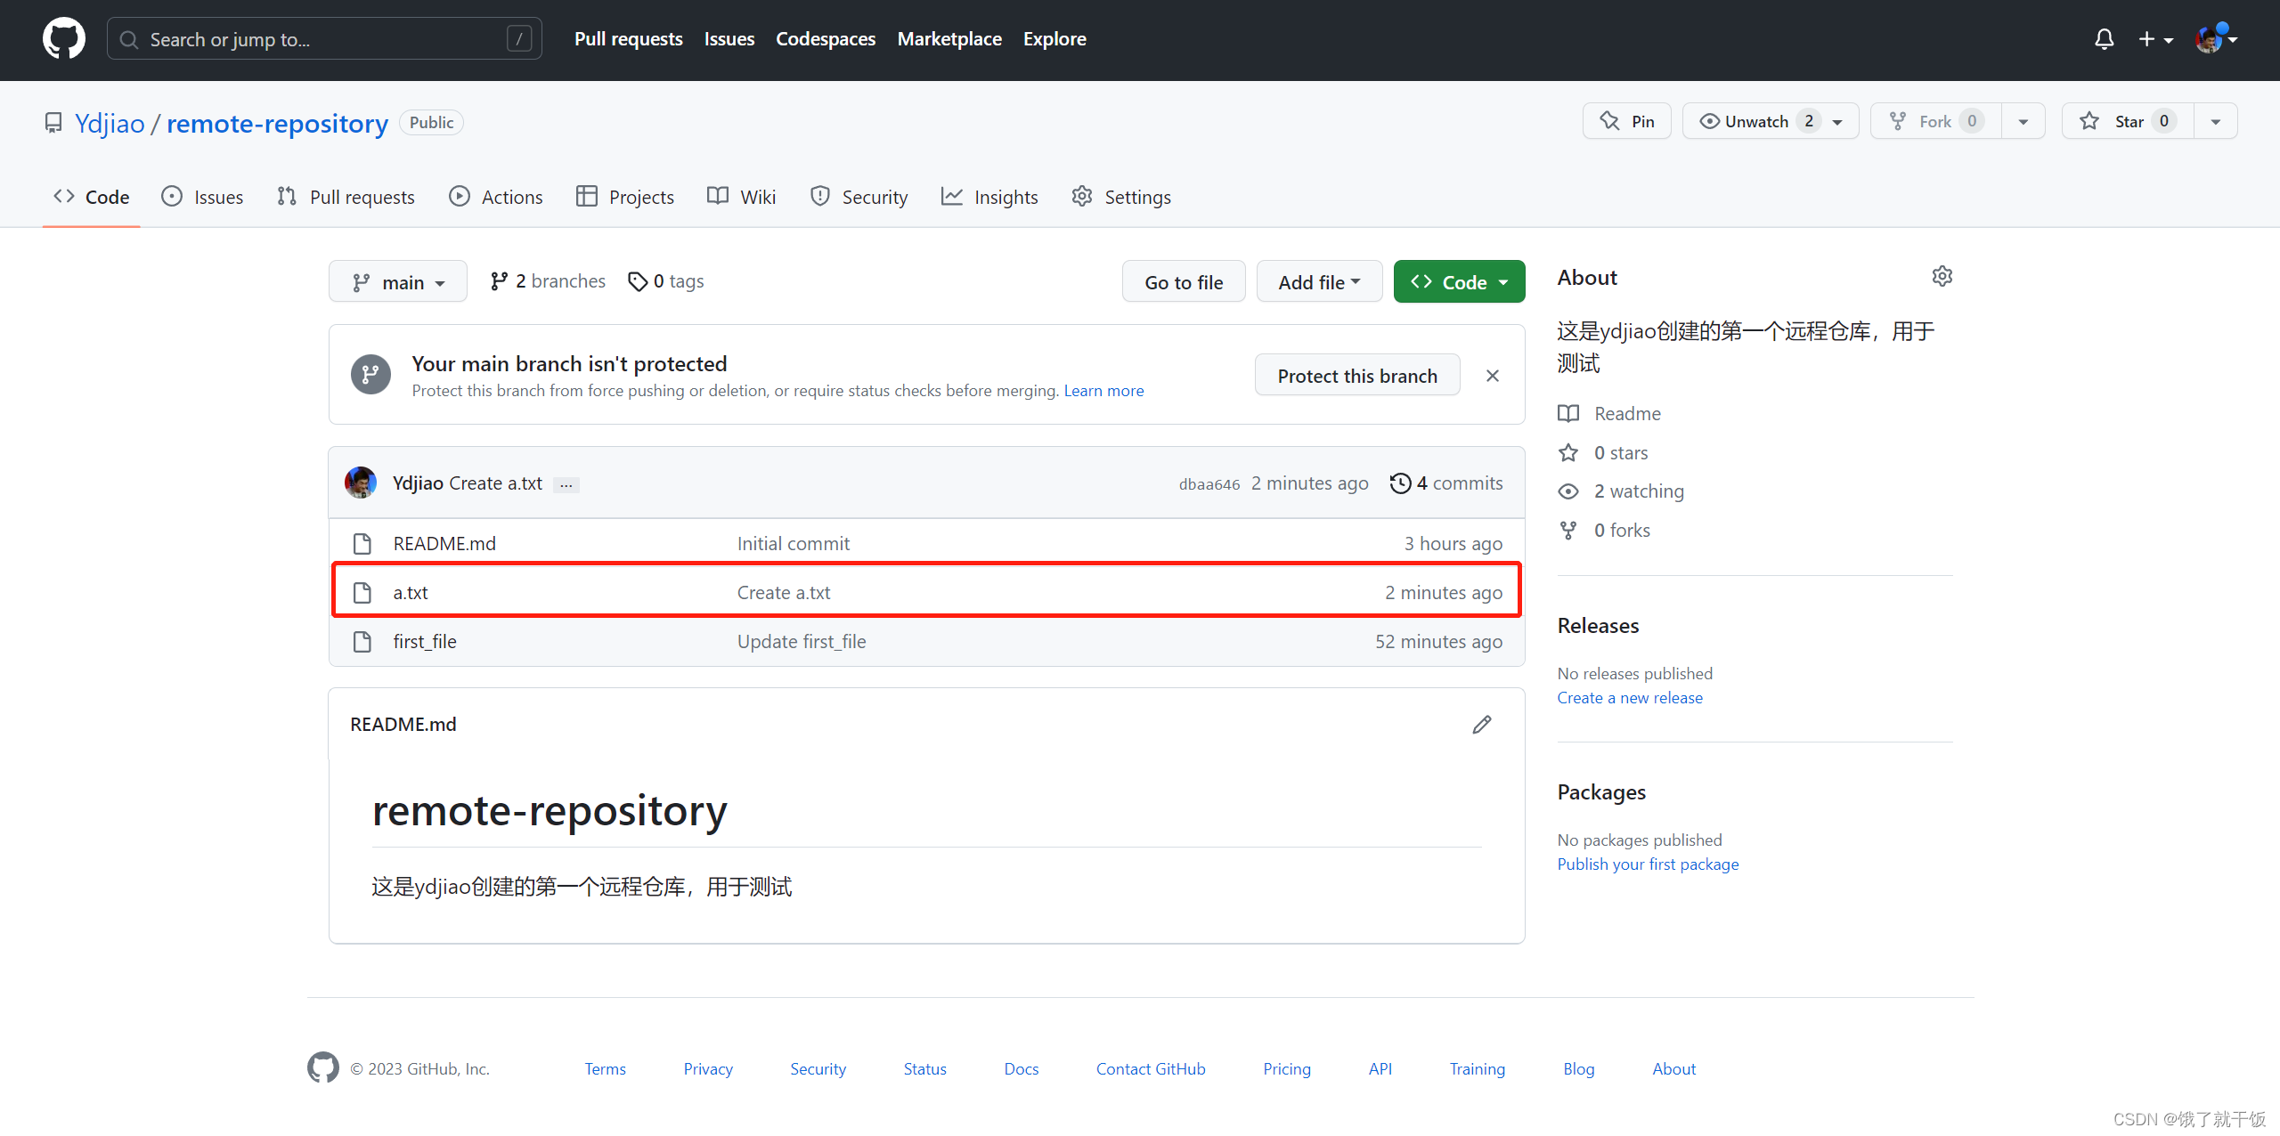Screen dimensions: 2280x1136
Task: Open the footer Blog link
Action: coord(1578,1068)
